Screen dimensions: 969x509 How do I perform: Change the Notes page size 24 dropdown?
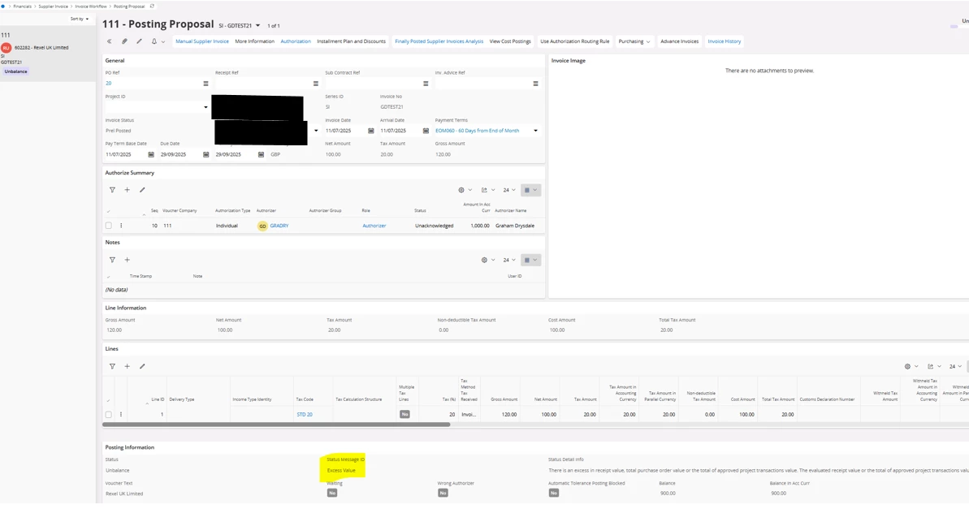click(509, 260)
